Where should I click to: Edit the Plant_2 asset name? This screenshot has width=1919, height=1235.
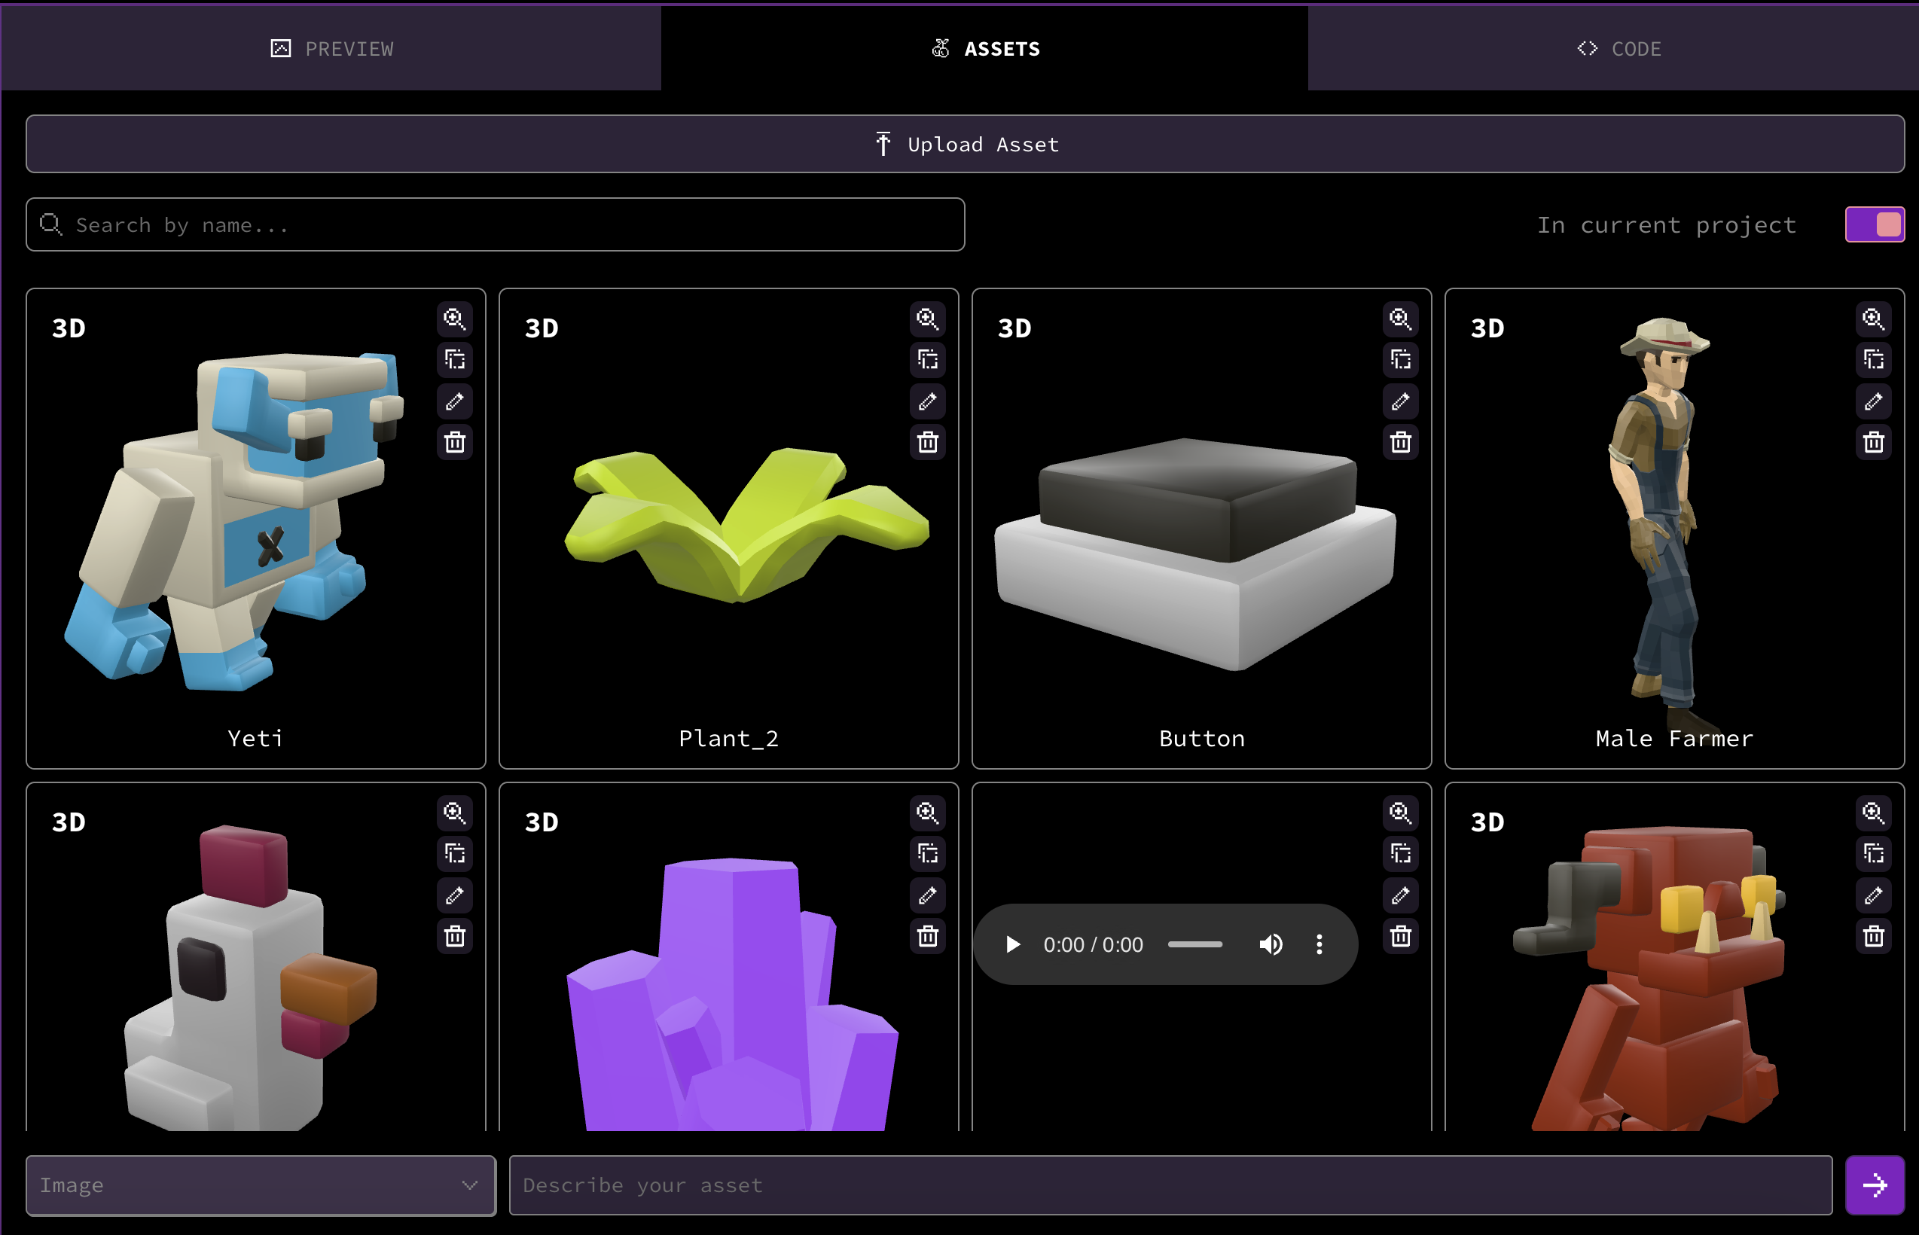pyautogui.click(x=928, y=401)
